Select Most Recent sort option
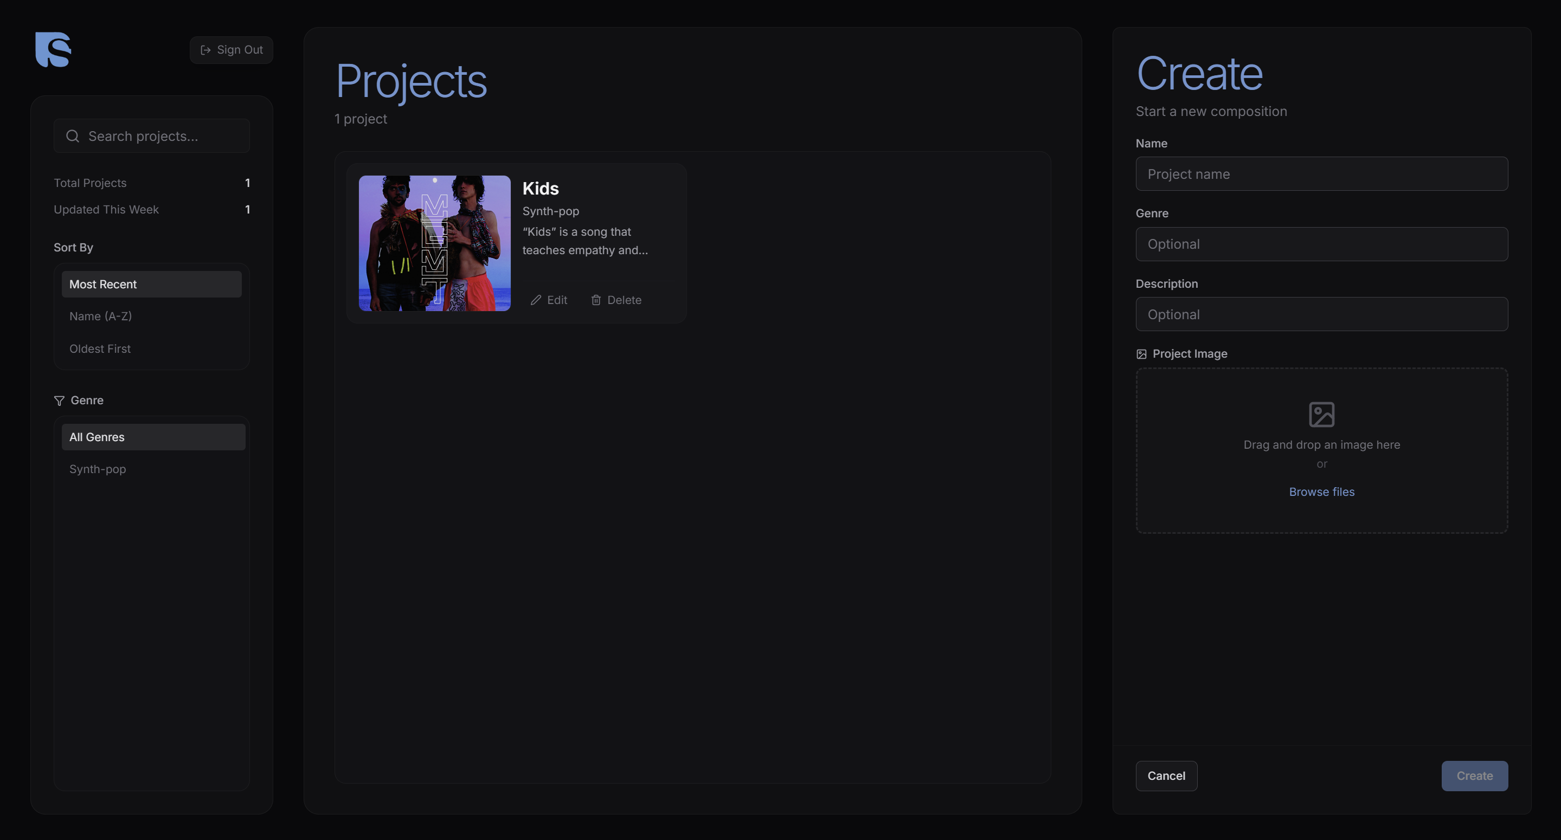Screen dimensions: 1561x840 pos(151,284)
